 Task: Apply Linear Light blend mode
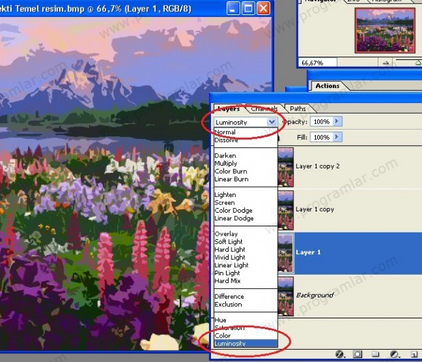(231, 265)
